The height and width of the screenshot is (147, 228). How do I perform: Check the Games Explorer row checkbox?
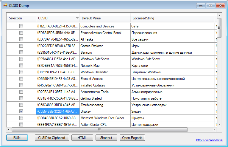coord(21,46)
